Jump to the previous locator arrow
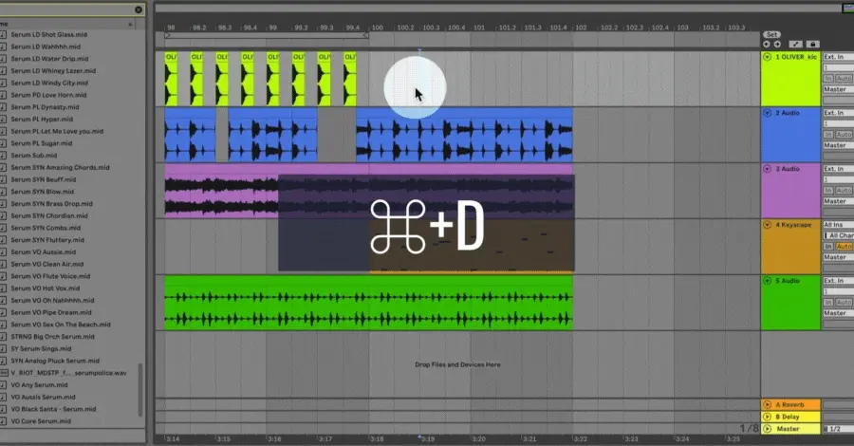Viewport: 854px width, 446px height. click(x=767, y=44)
